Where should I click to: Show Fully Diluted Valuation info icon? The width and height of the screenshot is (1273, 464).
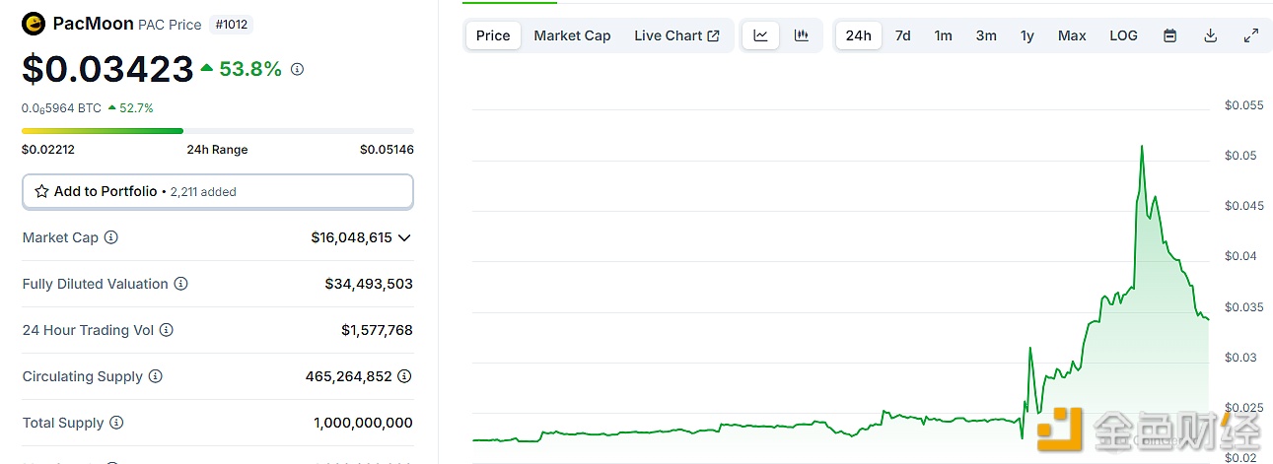(181, 284)
